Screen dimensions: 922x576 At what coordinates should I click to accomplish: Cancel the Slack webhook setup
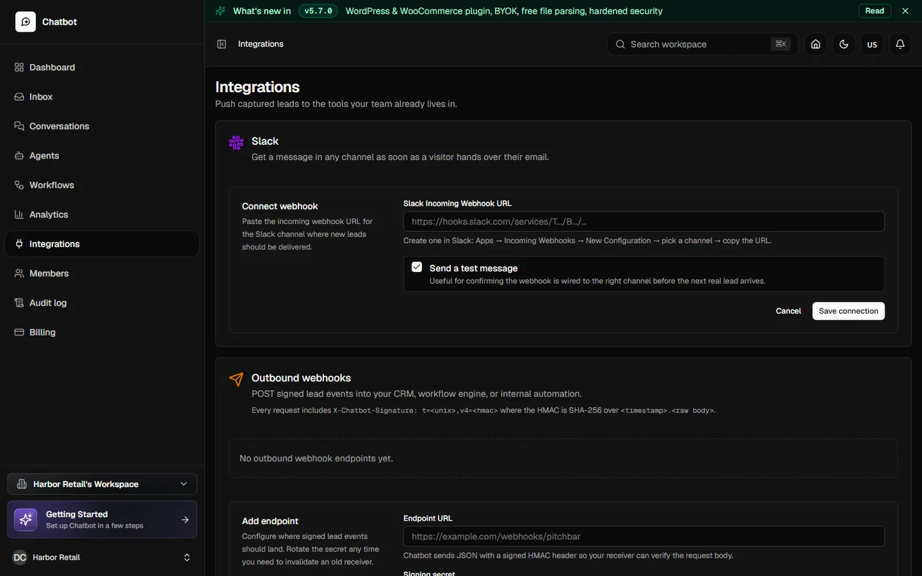pos(788,311)
